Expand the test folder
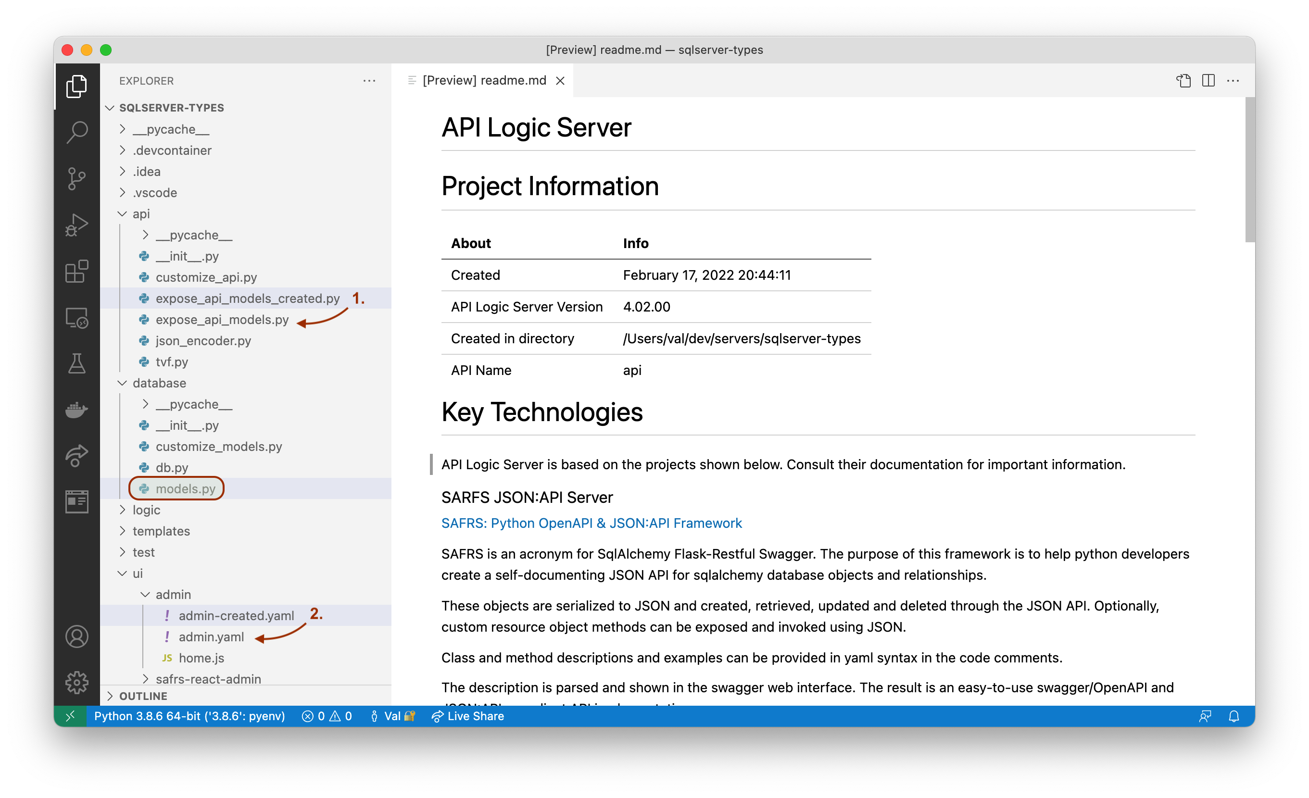This screenshot has width=1309, height=798. (x=245, y=552)
